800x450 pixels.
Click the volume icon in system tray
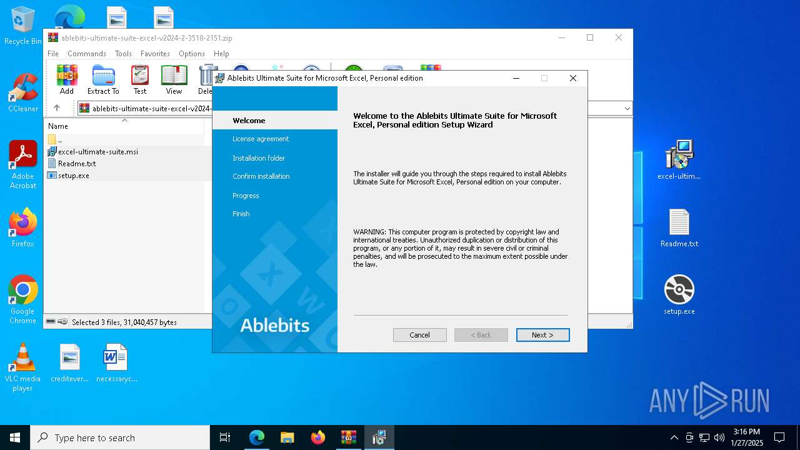[x=719, y=437]
